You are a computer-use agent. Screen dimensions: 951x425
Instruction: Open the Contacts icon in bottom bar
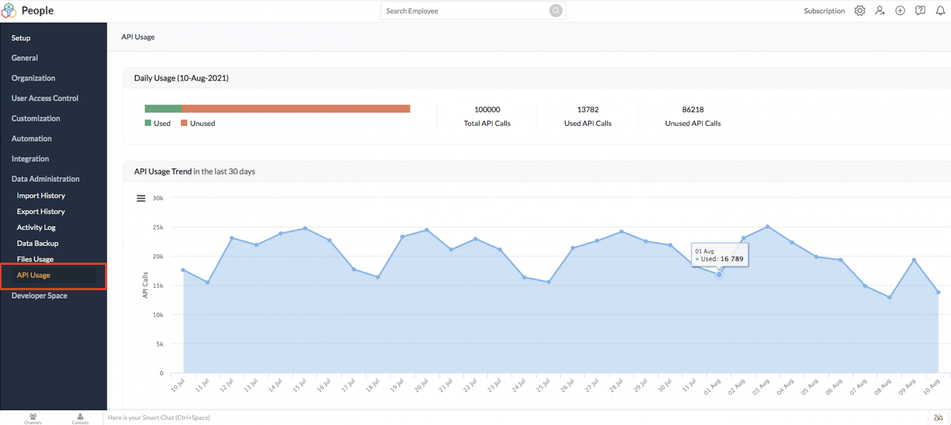(x=80, y=418)
